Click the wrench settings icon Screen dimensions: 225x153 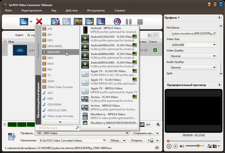click(158, 125)
